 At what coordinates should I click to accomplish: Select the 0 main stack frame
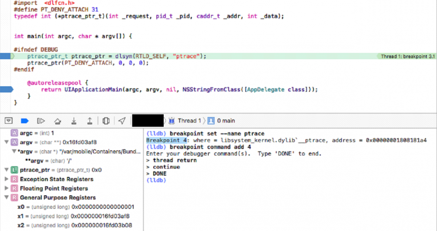(x=226, y=121)
